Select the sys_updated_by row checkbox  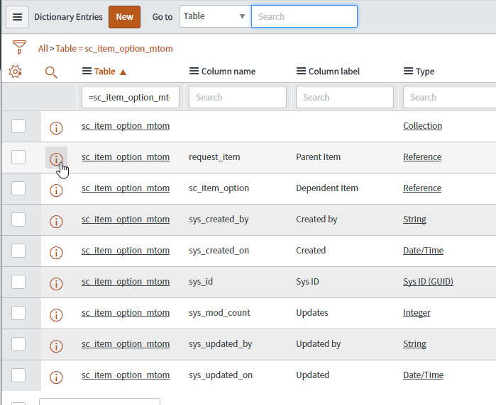pos(18,344)
